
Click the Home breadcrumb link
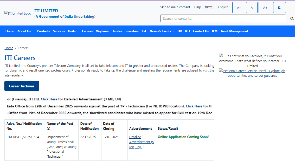pyautogui.click(x=9, y=48)
